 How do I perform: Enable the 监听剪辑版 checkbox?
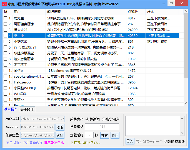[166, 141]
